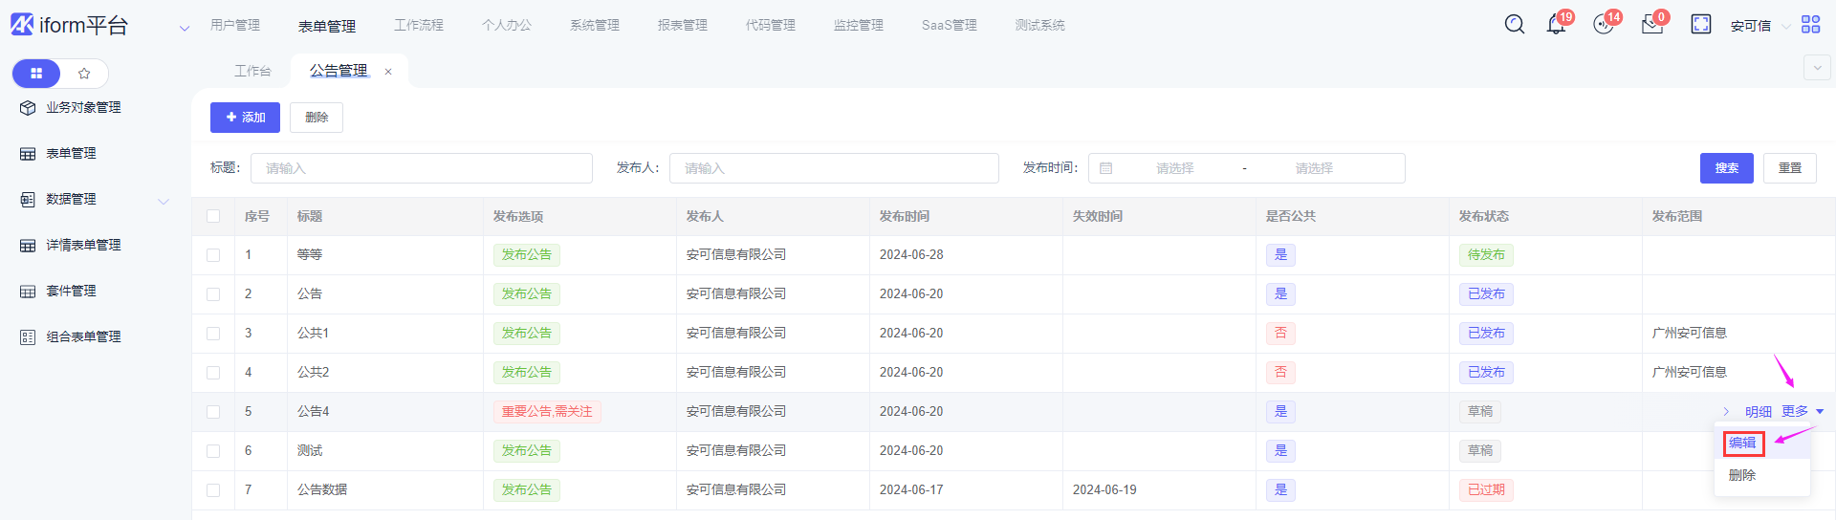
Task: Open the app grid icon at top right
Action: [x=1810, y=25]
